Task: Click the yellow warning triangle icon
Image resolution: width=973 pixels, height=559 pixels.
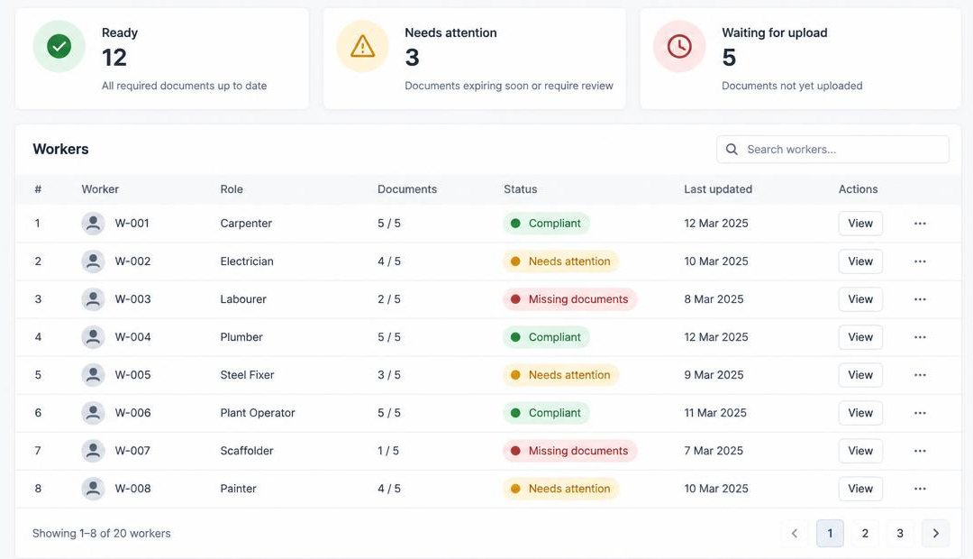Action: (x=362, y=47)
